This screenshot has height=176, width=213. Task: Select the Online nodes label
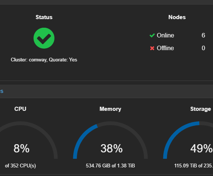165,36
